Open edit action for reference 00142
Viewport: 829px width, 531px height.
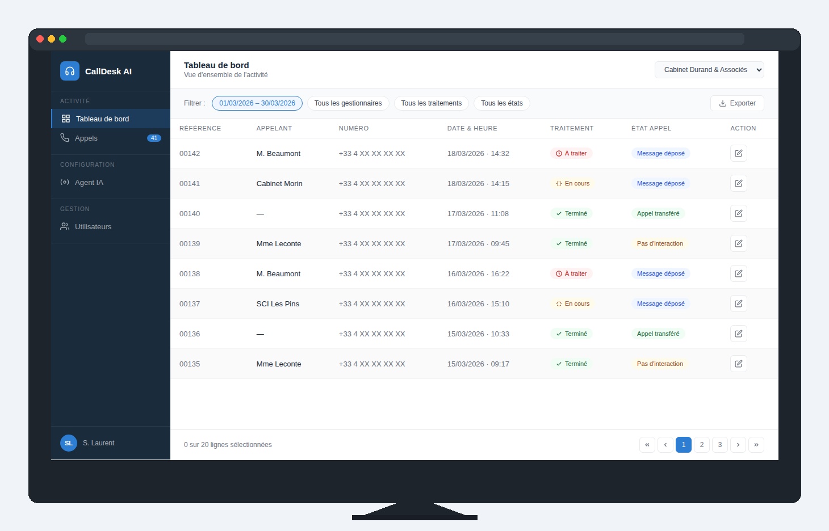[x=739, y=153]
